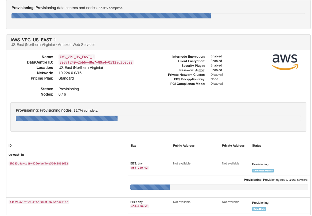
Task: Click the us-east-1a rack group row
Action: click(x=17, y=155)
